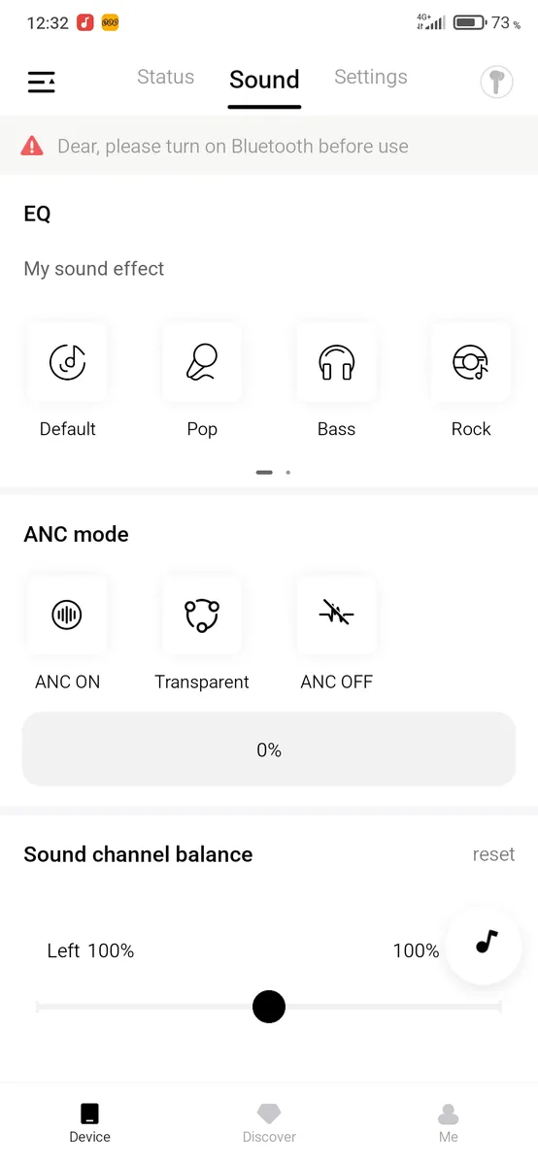The image size is (538, 1165).
Task: Tap the earbud device icon
Action: (497, 83)
